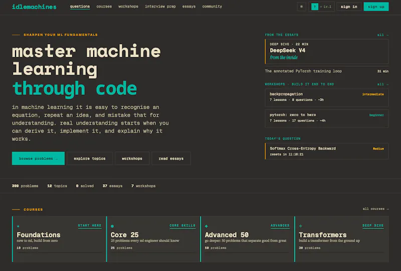This screenshot has height=271, width=401.
Task: Open the pytorch: zero to hero workshop
Action: click(x=327, y=118)
